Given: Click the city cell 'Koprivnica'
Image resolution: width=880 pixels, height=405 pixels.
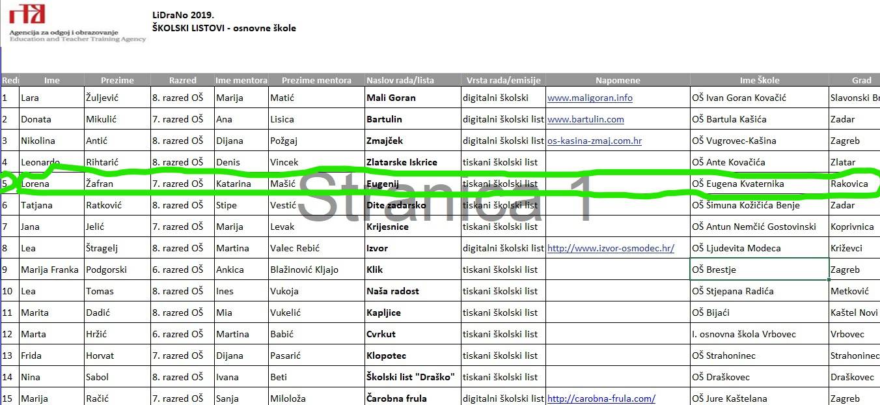Looking at the screenshot, I should [855, 227].
